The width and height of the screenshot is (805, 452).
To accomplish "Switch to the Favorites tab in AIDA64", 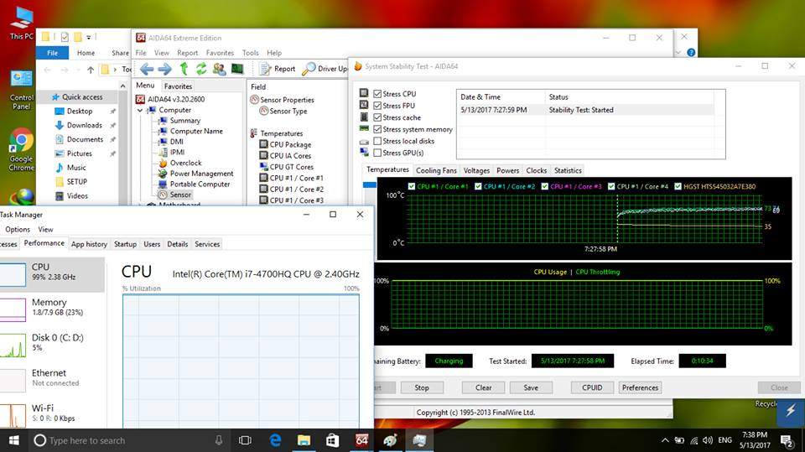I will coord(178,86).
